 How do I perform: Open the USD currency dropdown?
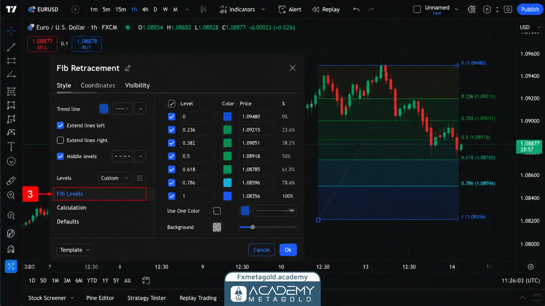pyautogui.click(x=530, y=27)
